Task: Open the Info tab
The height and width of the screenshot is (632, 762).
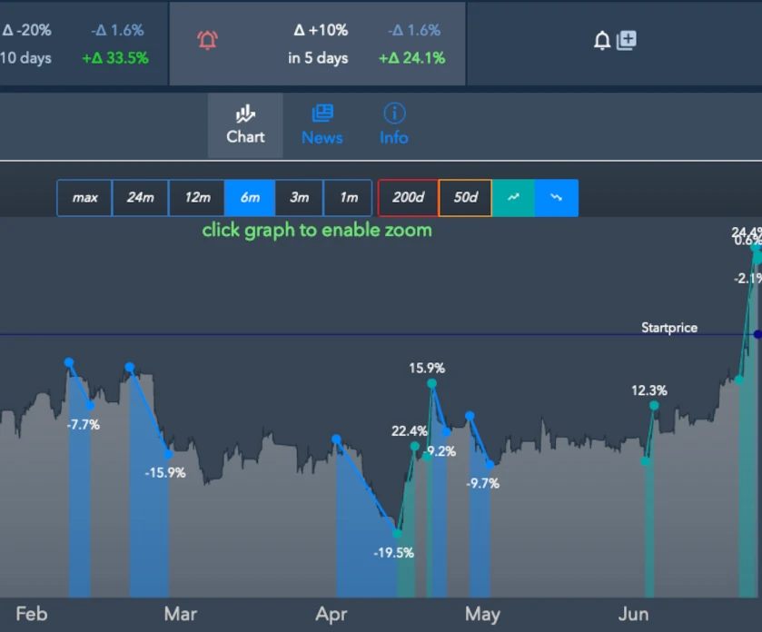Action: point(393,125)
